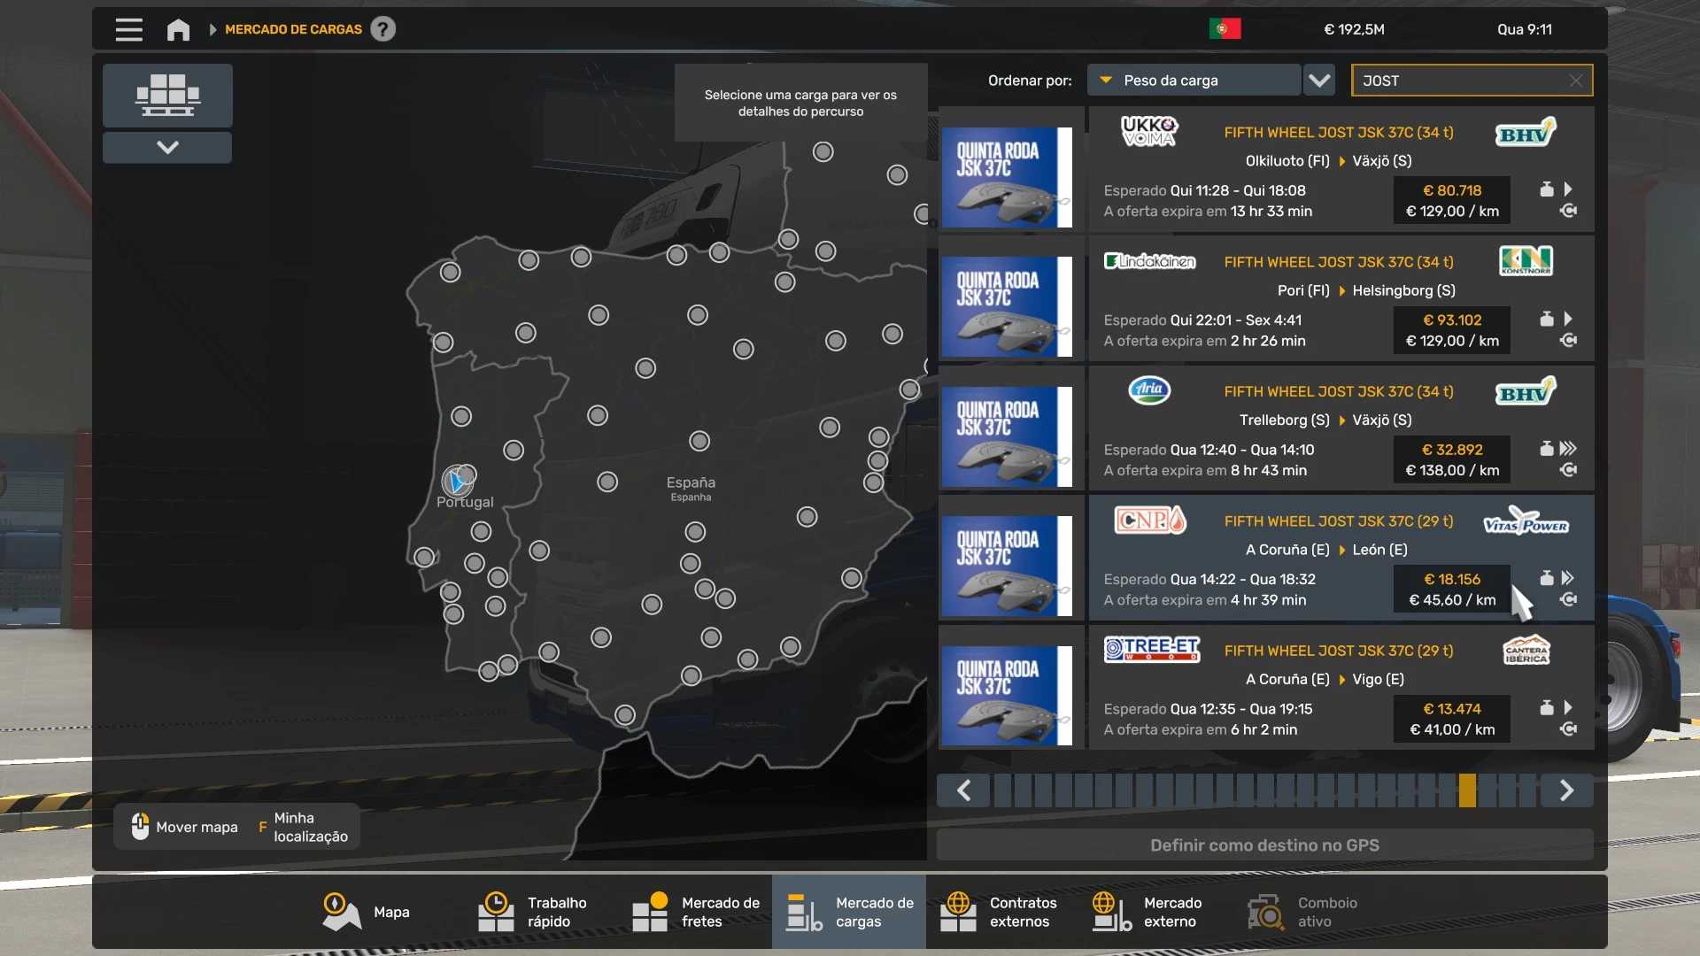Open the hamburger main menu

coord(128,29)
